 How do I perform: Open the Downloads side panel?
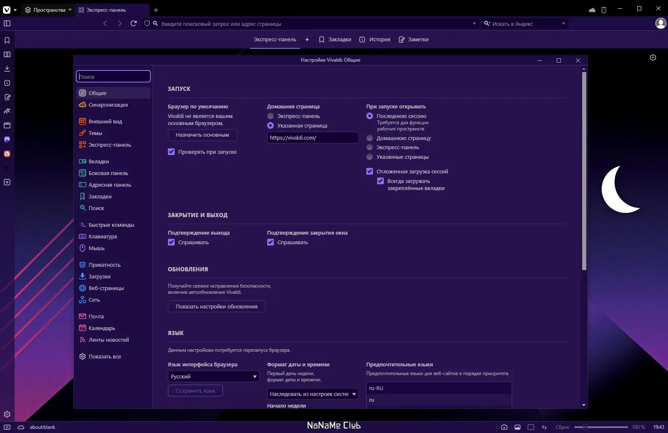tap(7, 69)
